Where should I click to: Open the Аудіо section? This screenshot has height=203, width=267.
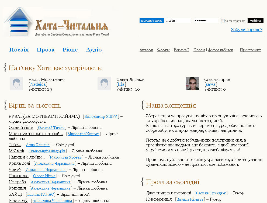(94, 50)
